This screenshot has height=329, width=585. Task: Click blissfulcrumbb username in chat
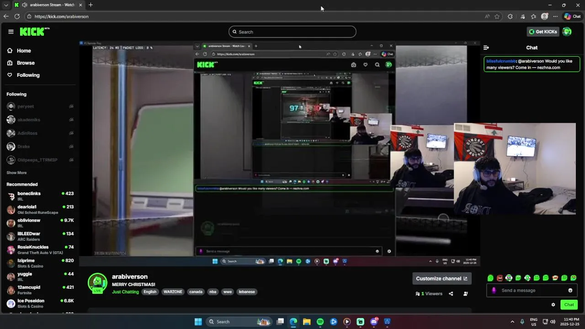coord(501,61)
